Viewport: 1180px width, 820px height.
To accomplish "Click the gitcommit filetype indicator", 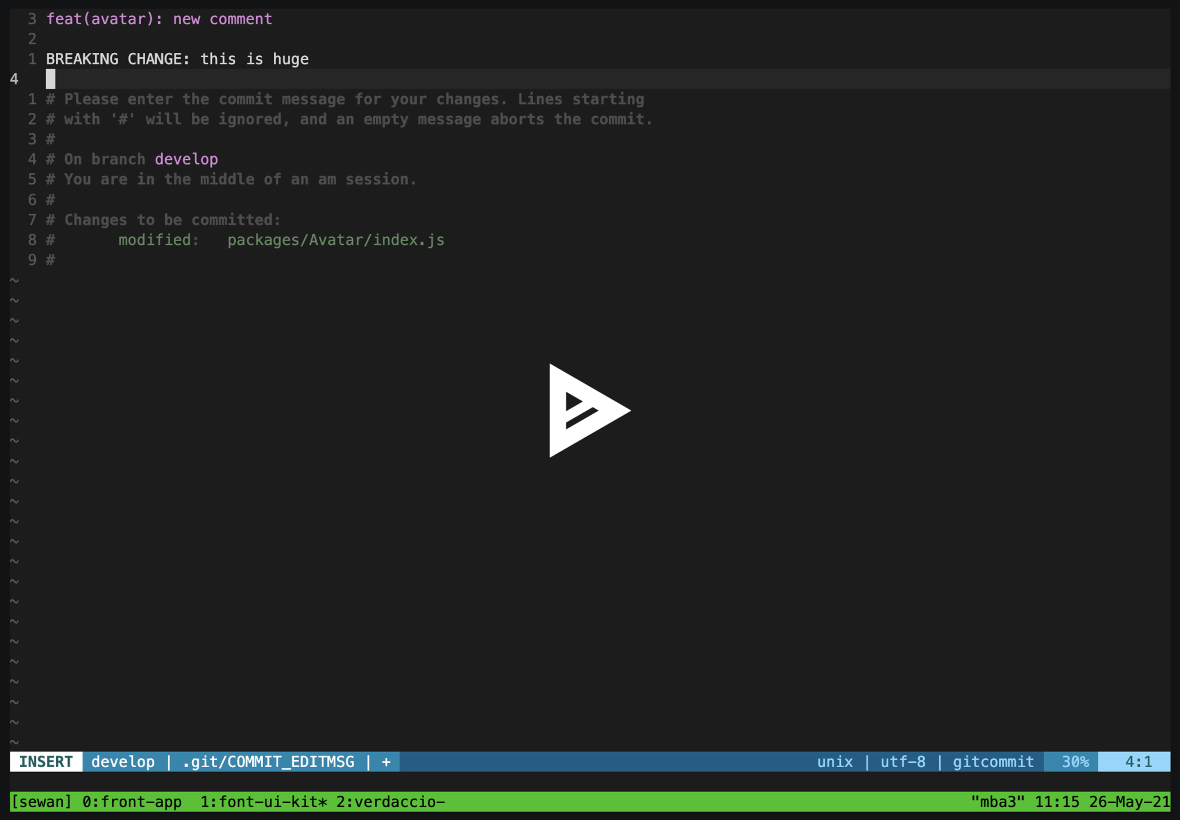I will pos(992,762).
